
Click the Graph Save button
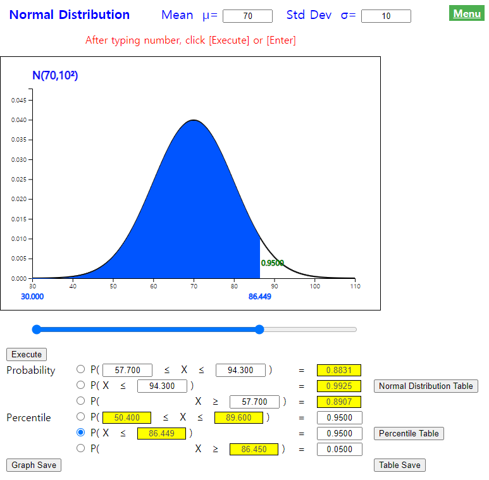[x=34, y=465]
